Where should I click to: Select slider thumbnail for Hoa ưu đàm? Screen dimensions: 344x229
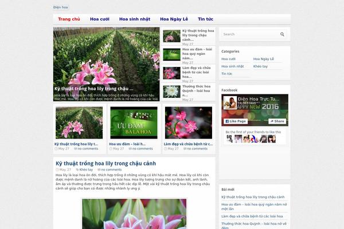click(x=171, y=54)
